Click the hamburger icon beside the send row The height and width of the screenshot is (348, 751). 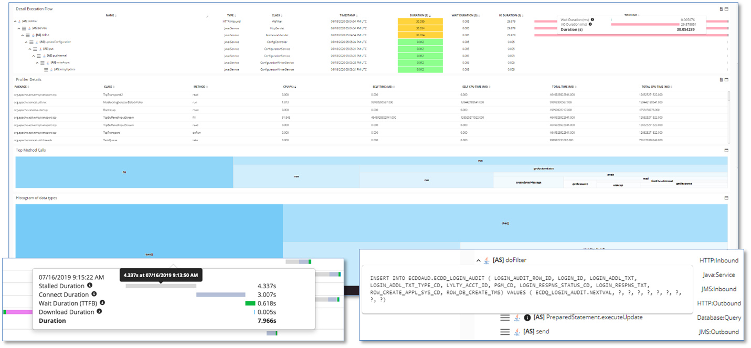click(x=505, y=332)
